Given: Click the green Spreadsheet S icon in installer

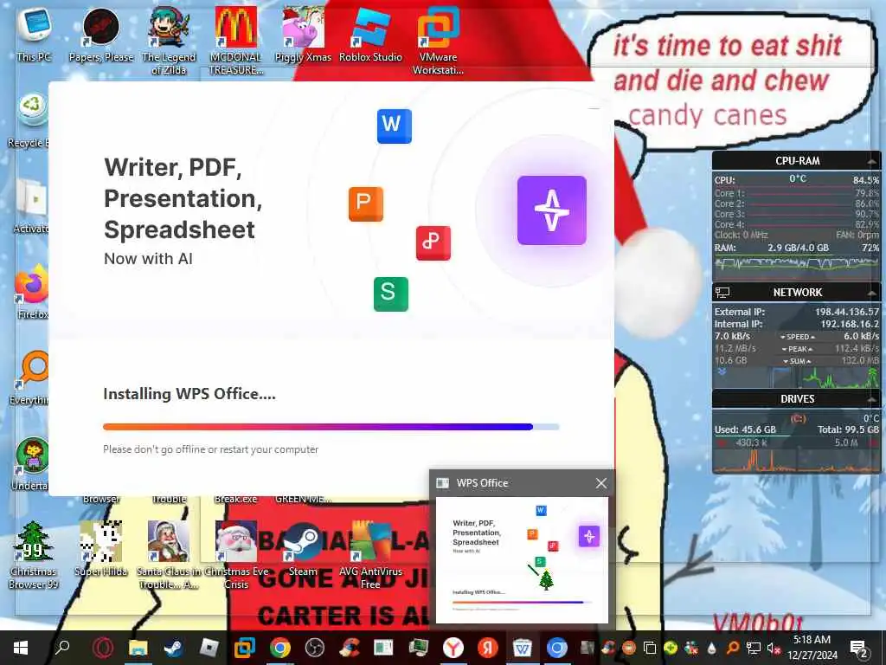Looking at the screenshot, I should [390, 294].
